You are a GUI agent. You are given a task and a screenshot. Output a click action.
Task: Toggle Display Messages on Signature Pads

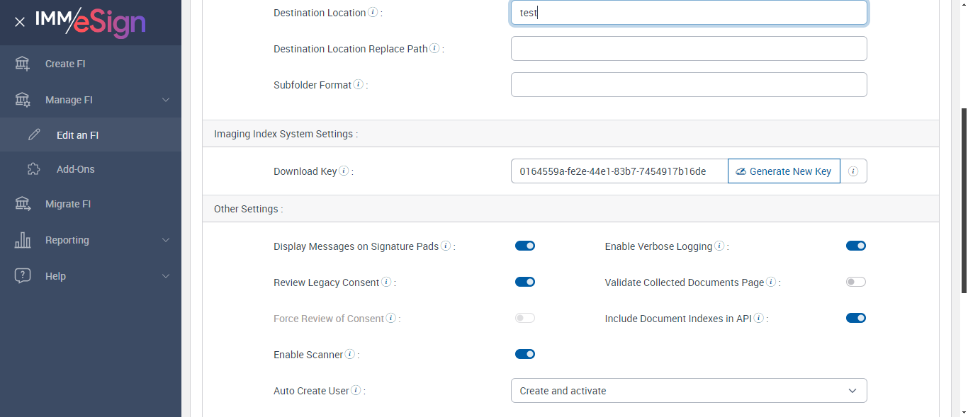524,246
